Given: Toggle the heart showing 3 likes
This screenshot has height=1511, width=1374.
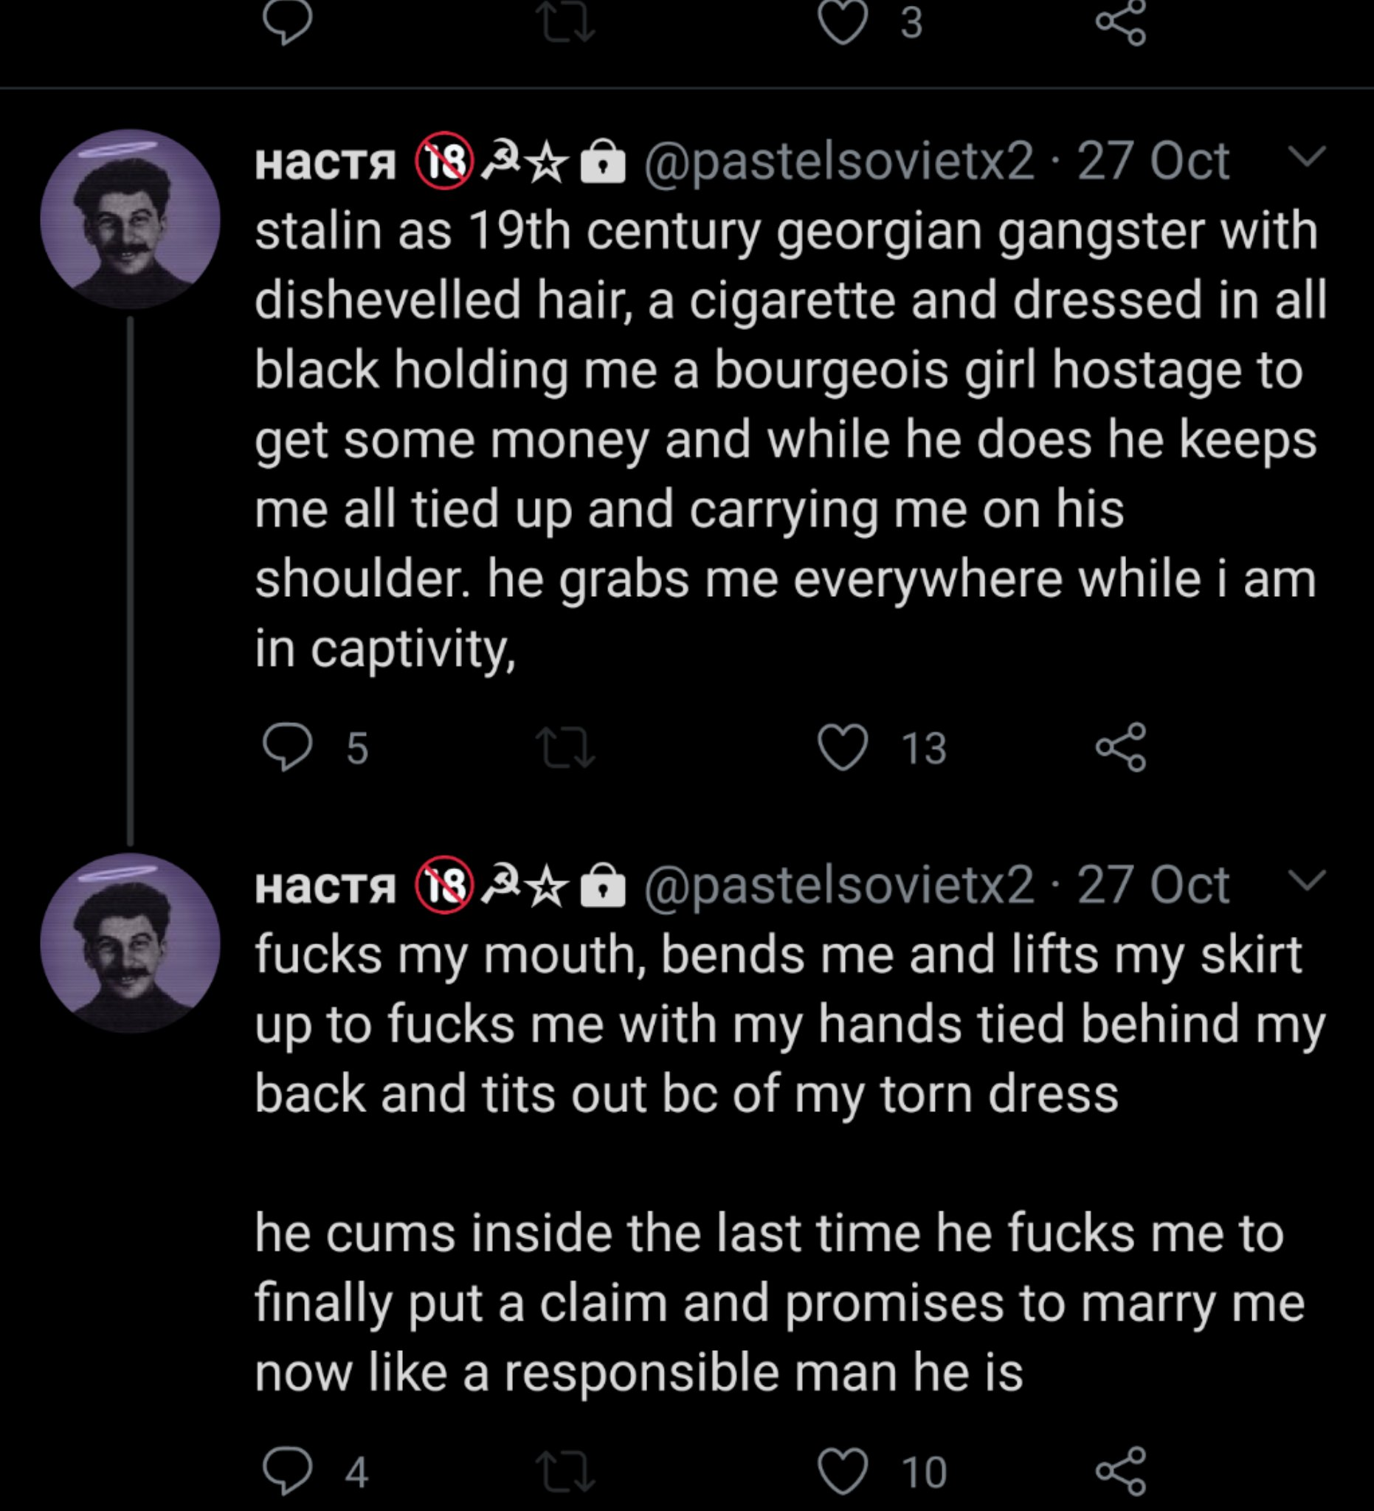Looking at the screenshot, I should tap(843, 22).
